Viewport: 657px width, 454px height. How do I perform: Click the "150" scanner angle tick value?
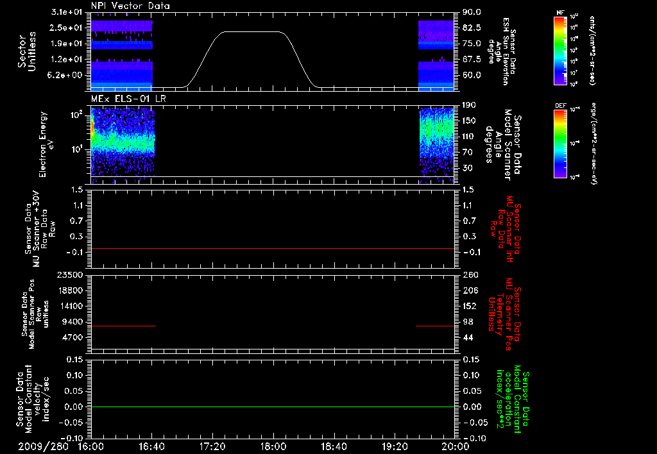[469, 121]
